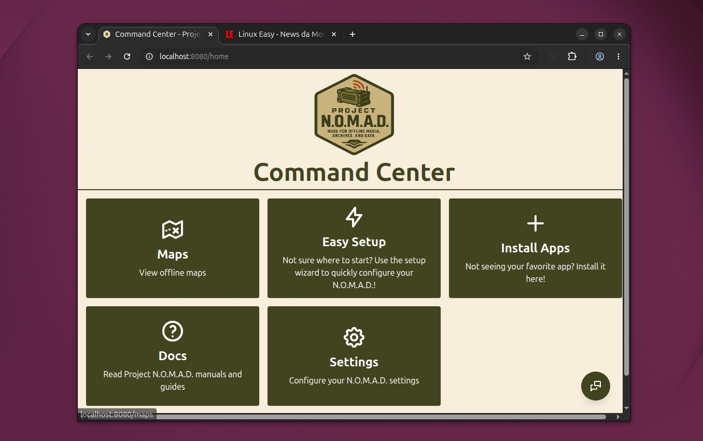The image size is (703, 441).
Task: Click the Project N.O.M.A.D. logo
Action: pos(354,115)
